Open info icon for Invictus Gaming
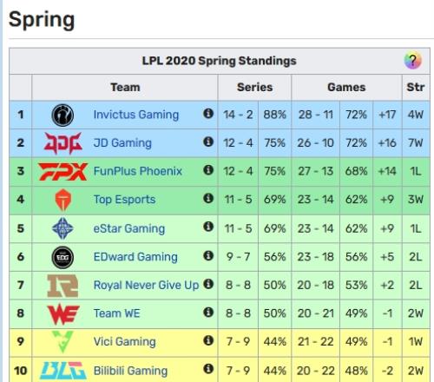The height and width of the screenshot is (382, 434). (208, 114)
